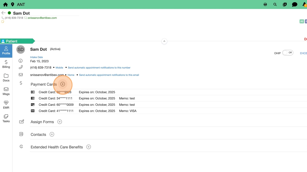The height and width of the screenshot is (172, 307).
Task: Open search with the magnifier icon
Action: tap(275, 4)
